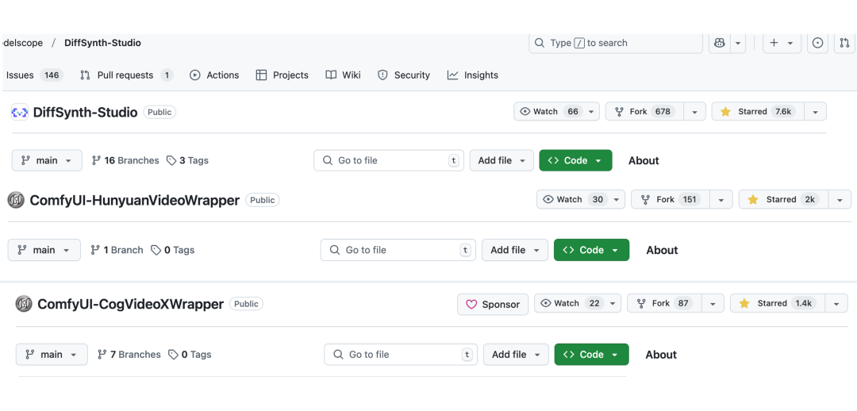Open the ComfyUI-CogVideoXWrapper repository title
Screen dimensions: 857x411
131,304
